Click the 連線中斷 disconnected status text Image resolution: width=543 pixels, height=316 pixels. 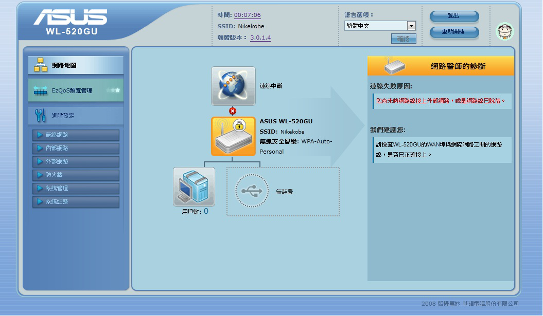point(271,86)
